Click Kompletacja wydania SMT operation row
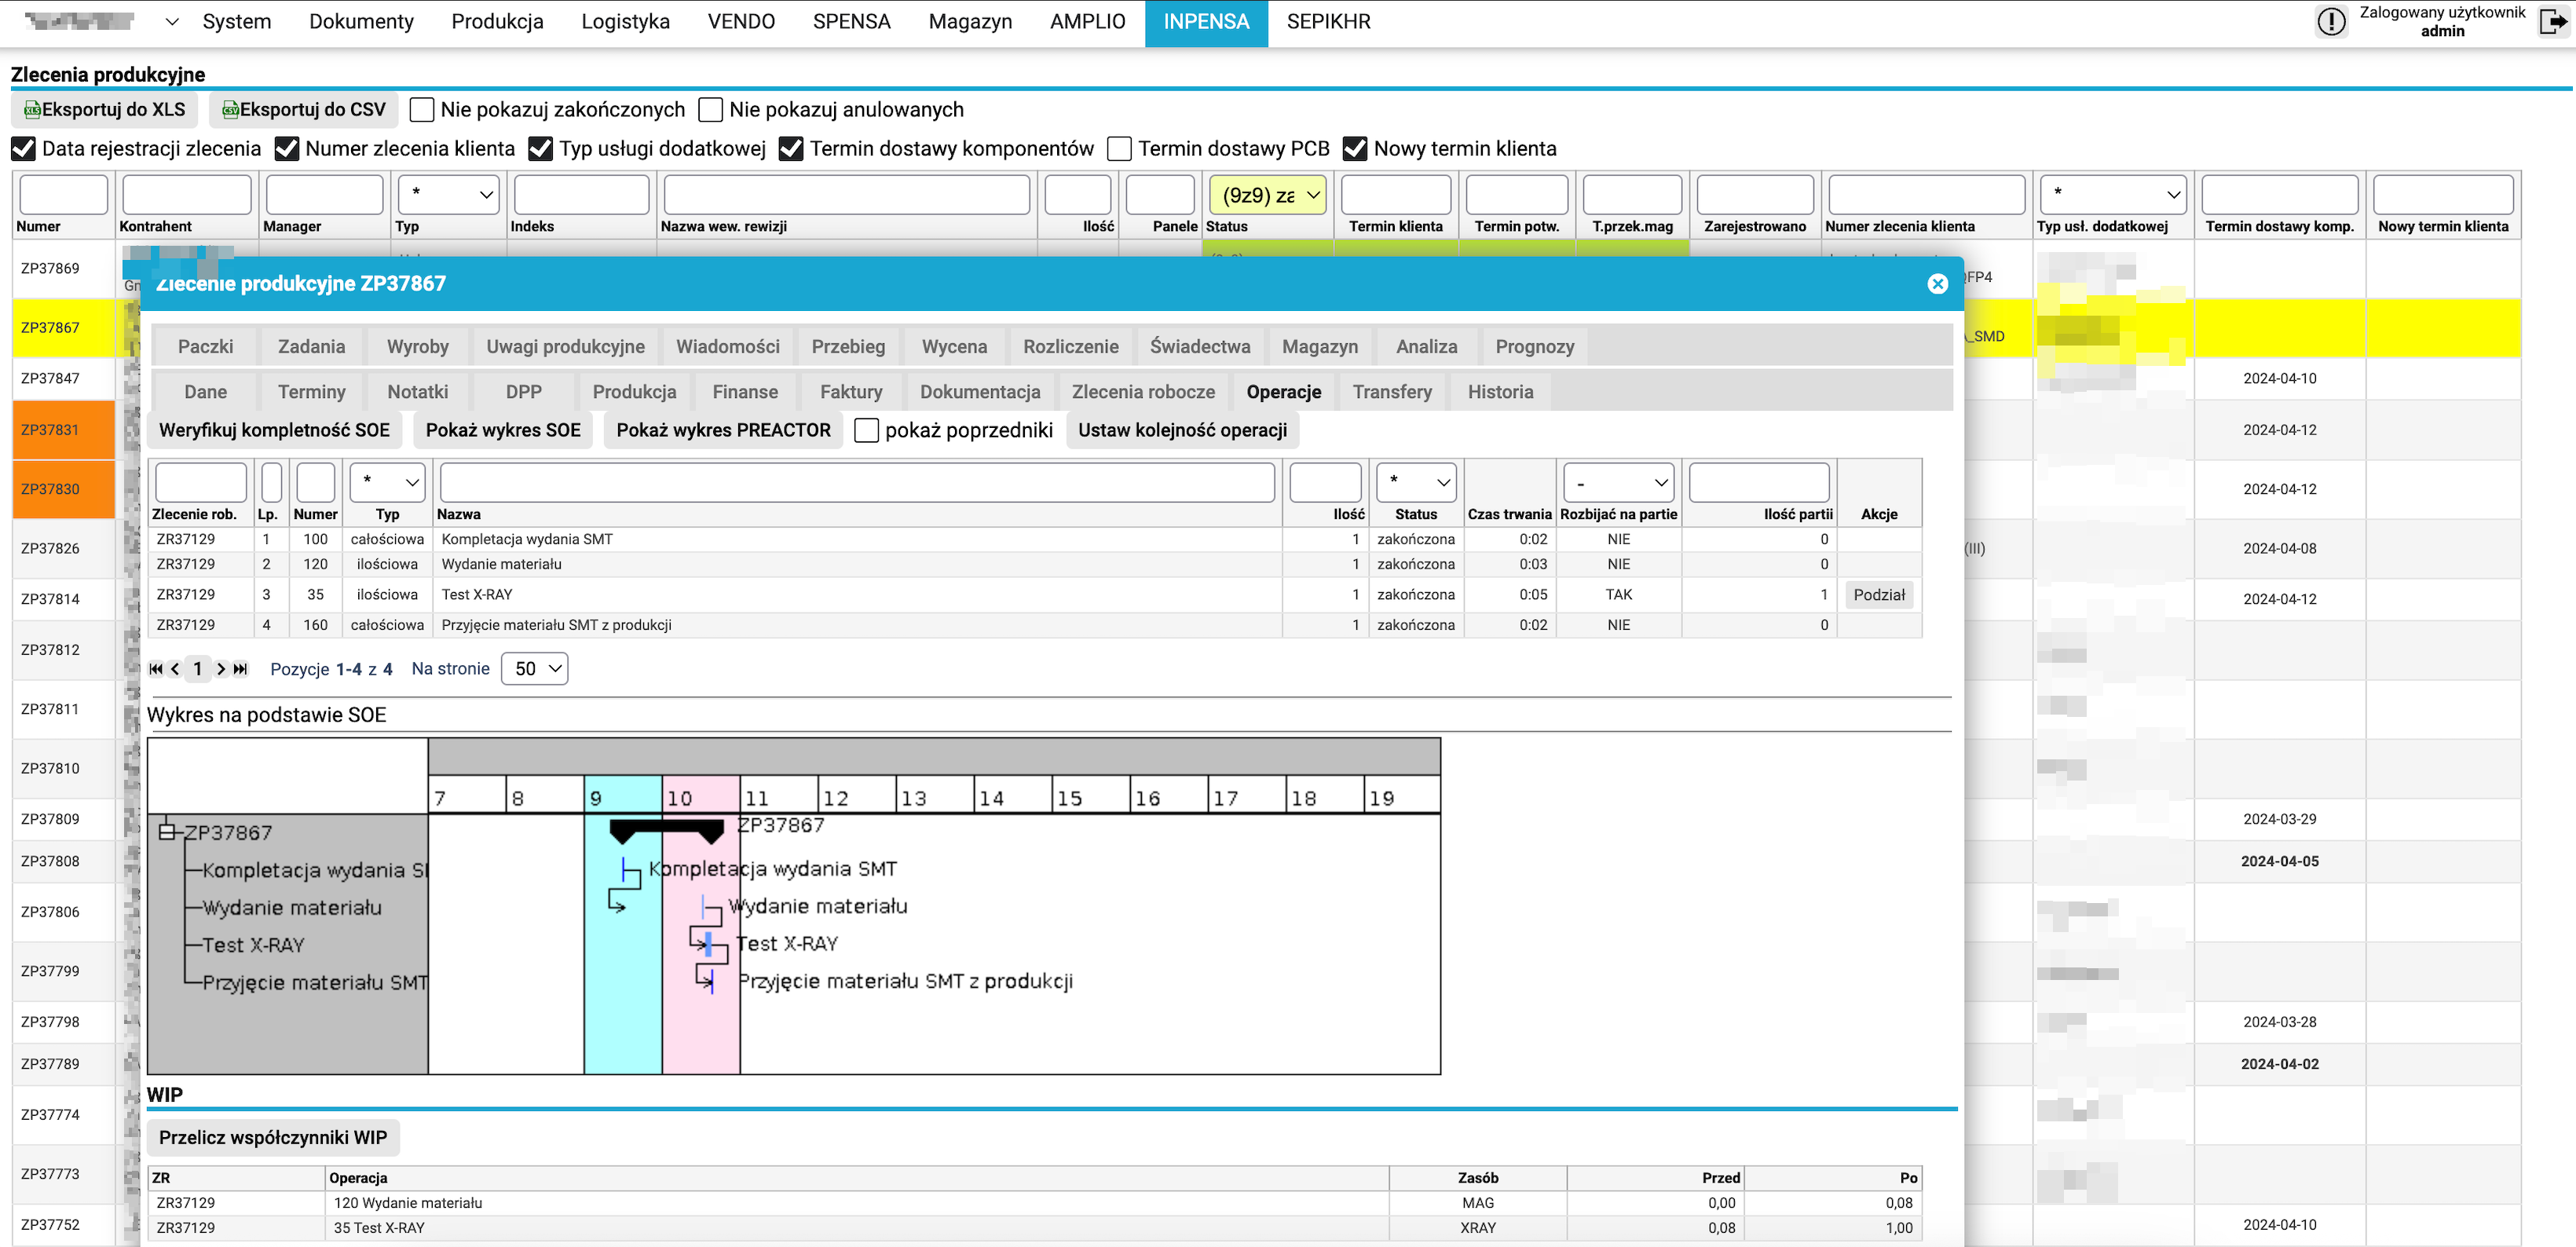Image resolution: width=2576 pixels, height=1247 pixels. pyautogui.click(x=1034, y=540)
